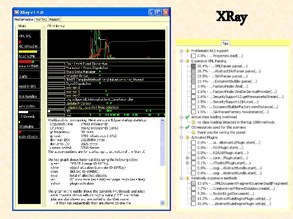Click the read 0 KB/s vitals meter
Image resolution: width=293 pixels, height=219 pixels.
(29, 84)
